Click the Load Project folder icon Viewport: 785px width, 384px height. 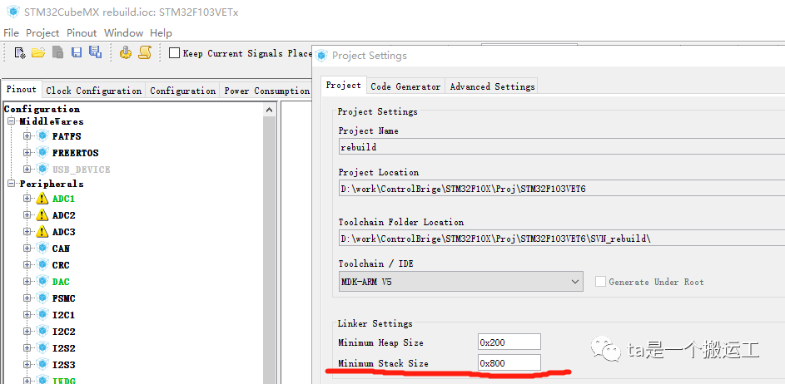pyautogui.click(x=38, y=52)
